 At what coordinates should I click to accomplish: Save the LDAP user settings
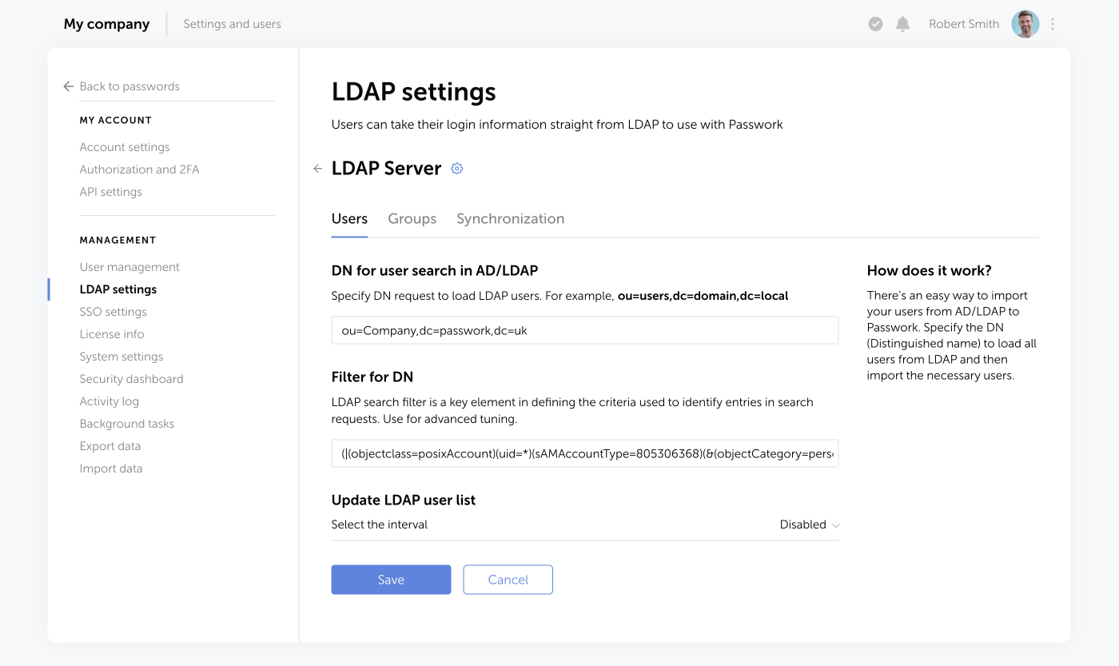(x=391, y=579)
